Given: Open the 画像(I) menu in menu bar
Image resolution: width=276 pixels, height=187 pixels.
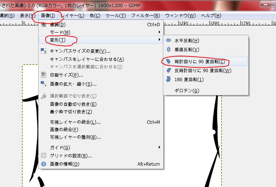Looking at the screenshot, I should click(48, 16).
